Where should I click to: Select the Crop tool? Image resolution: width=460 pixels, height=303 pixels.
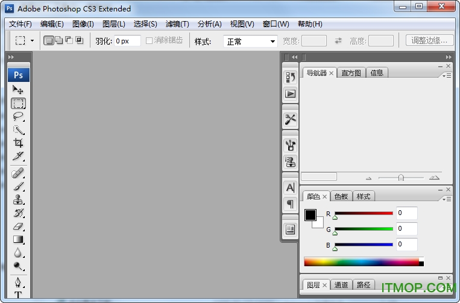point(18,143)
